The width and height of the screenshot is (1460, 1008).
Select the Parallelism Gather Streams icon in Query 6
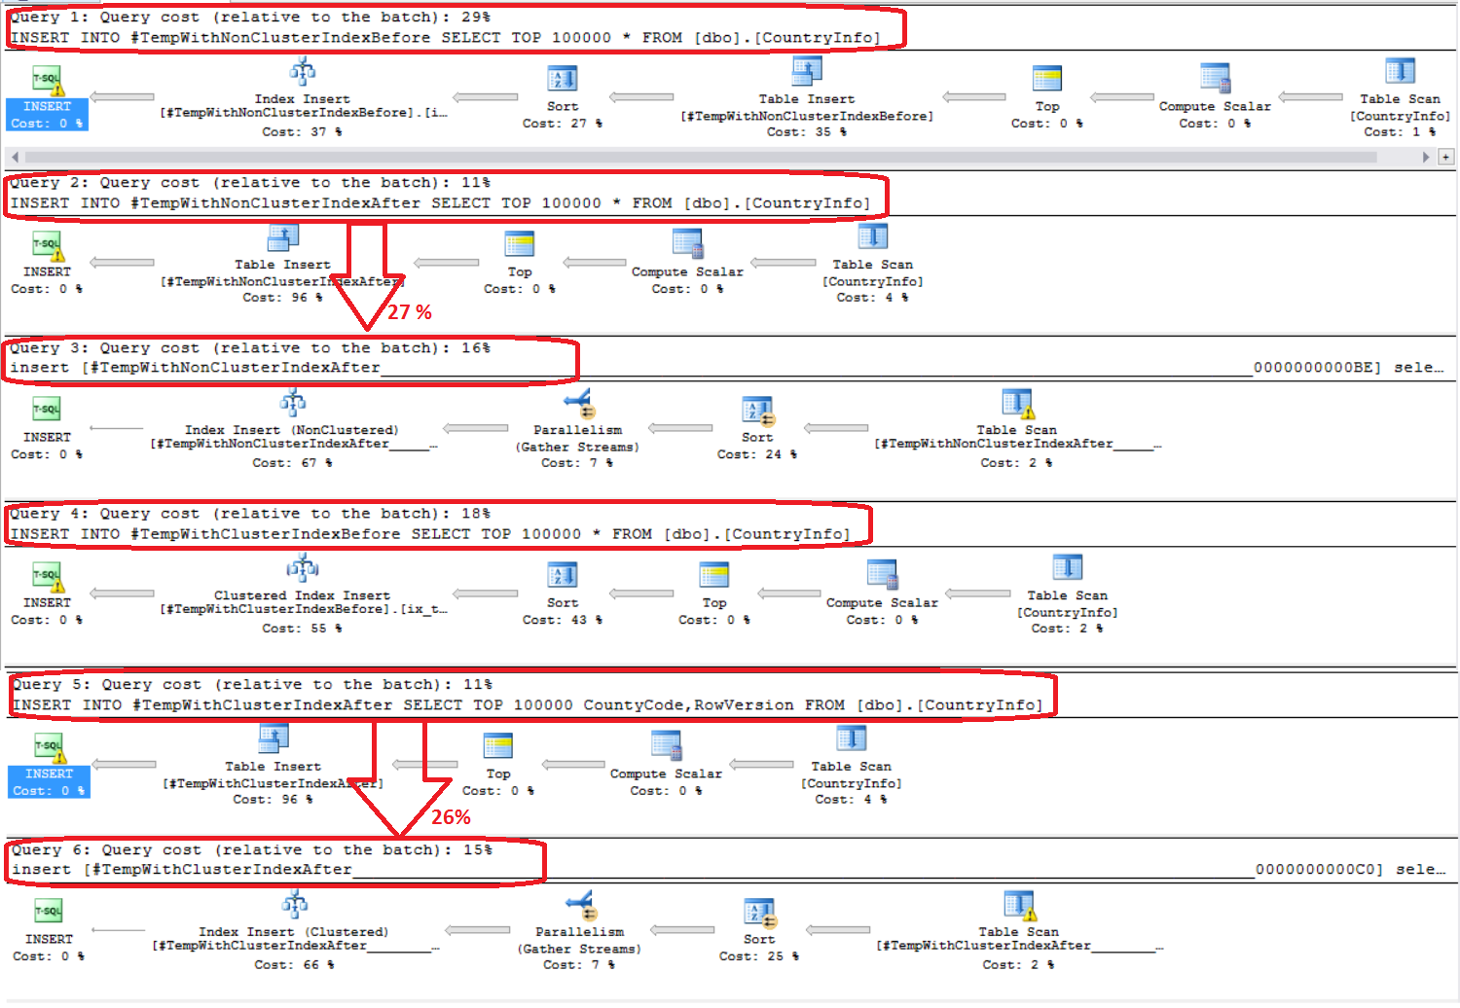580,905
